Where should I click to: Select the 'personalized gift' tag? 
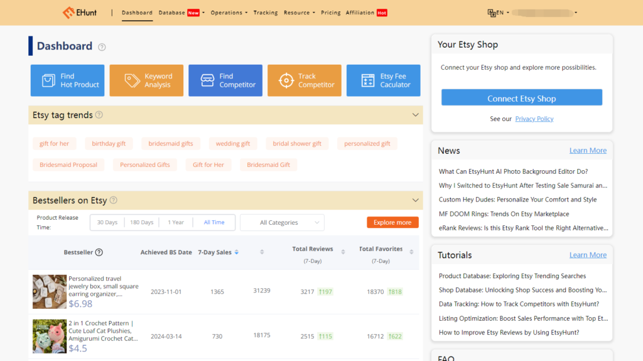pyautogui.click(x=367, y=144)
